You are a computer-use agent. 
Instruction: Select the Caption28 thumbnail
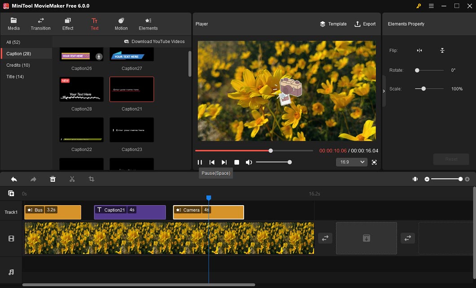[81, 89]
